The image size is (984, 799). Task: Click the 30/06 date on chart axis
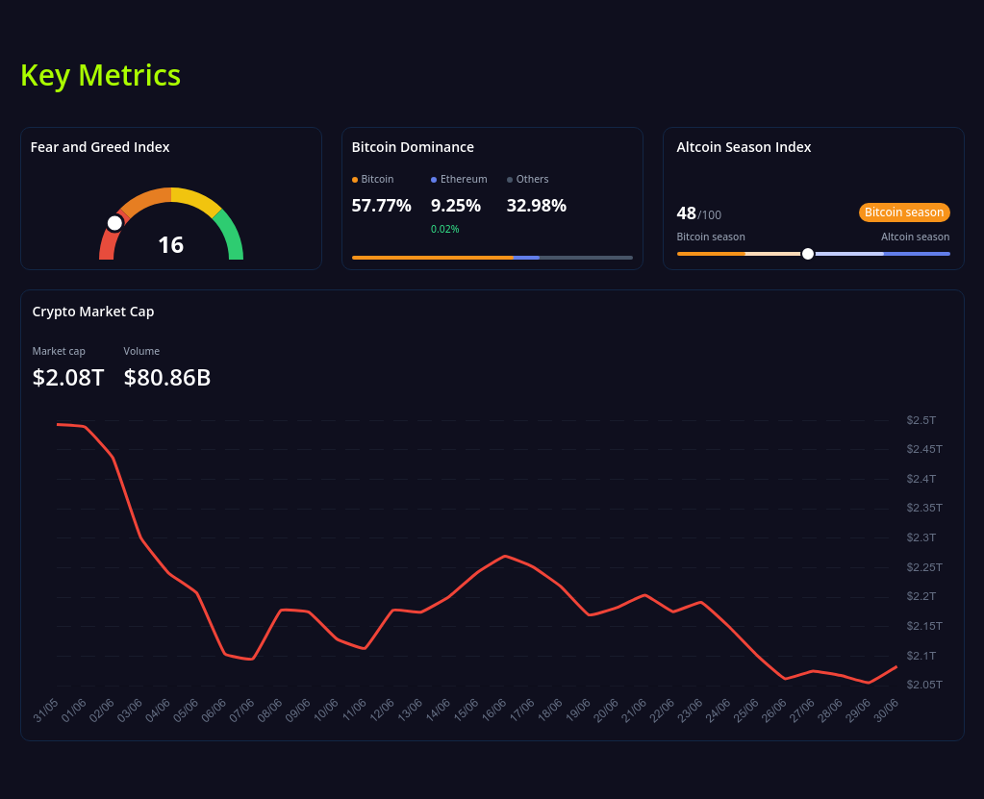point(886,711)
